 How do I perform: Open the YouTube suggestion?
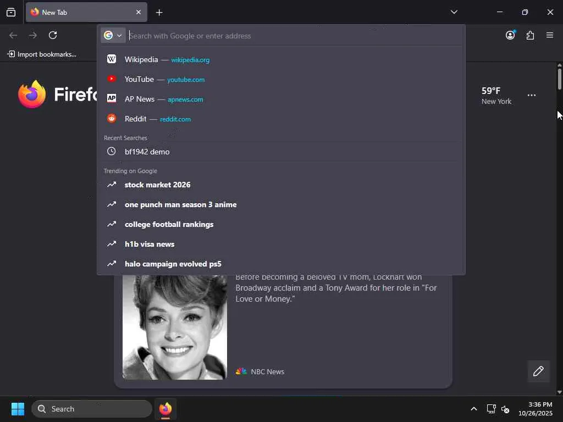tap(281, 79)
